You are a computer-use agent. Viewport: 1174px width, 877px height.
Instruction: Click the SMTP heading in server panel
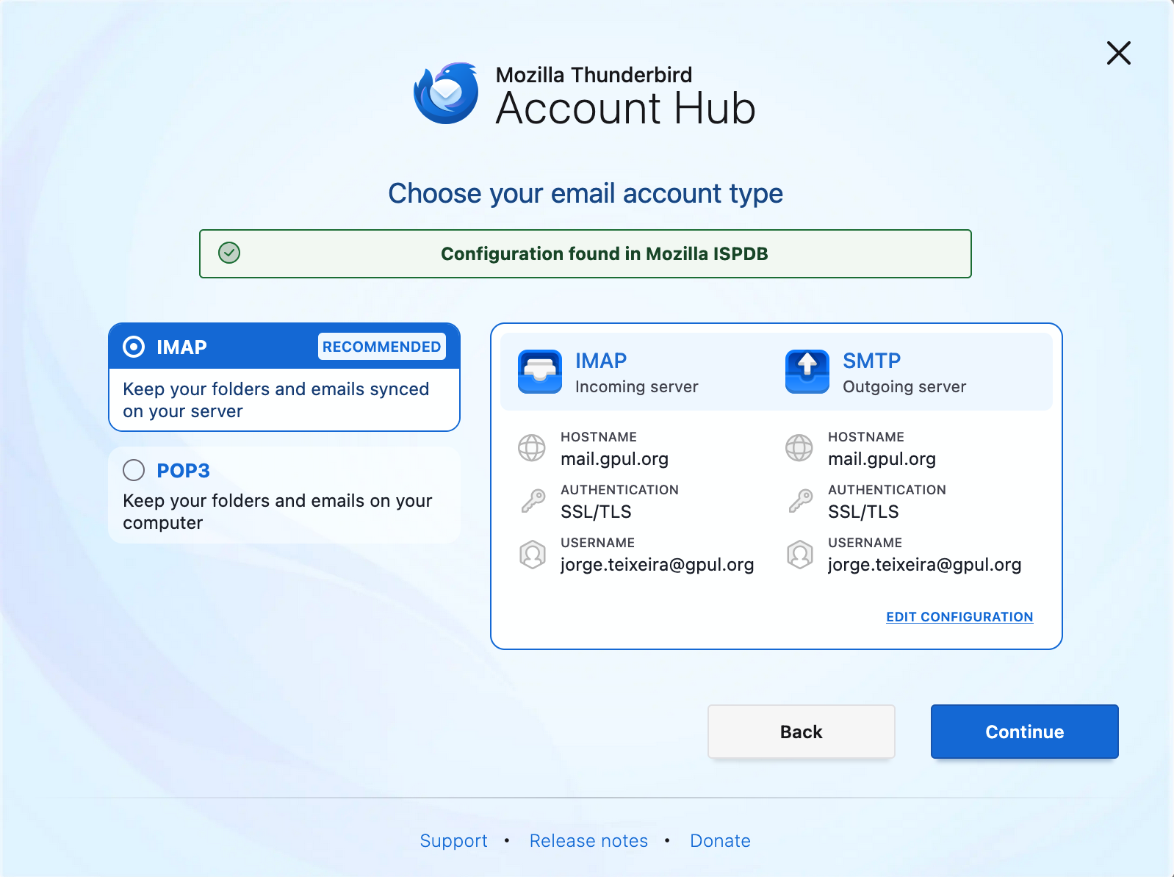pos(871,361)
